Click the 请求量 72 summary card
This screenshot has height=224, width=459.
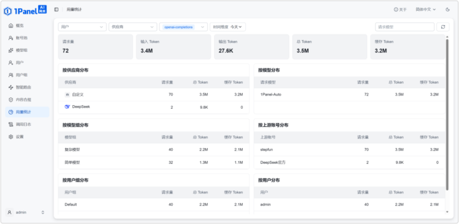(96, 47)
